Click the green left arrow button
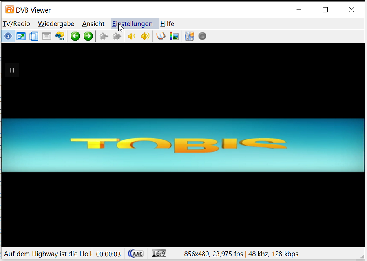367x261 pixels. (x=75, y=36)
